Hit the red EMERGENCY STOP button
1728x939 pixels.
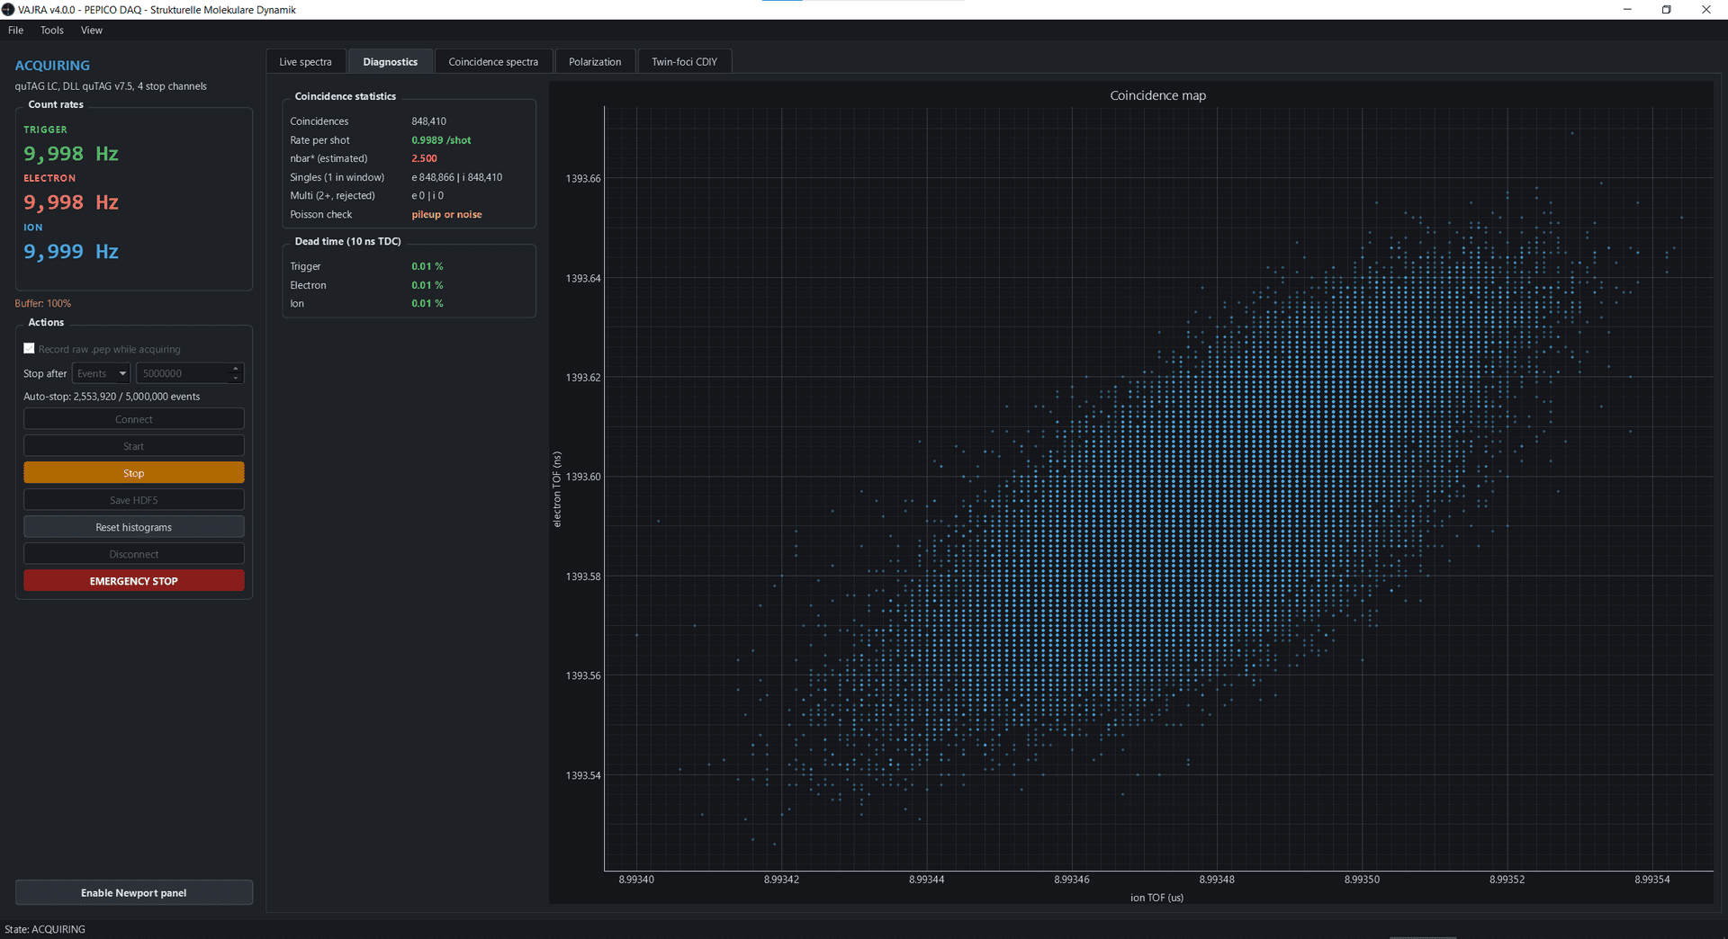point(133,581)
